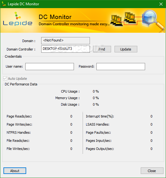Click the Memory Usage value 0 %
Image resolution: width=166 pixels, height=178 pixels.
pyautogui.click(x=96, y=98)
